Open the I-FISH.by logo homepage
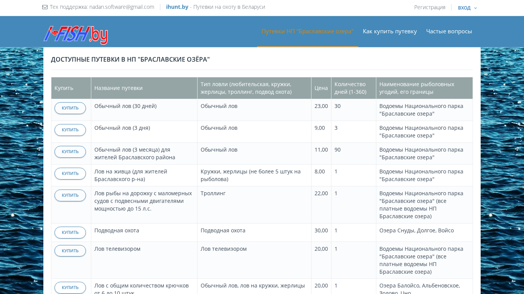The width and height of the screenshot is (524, 294). click(76, 35)
